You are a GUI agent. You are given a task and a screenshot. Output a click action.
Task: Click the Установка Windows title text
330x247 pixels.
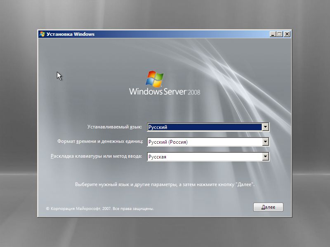pyautogui.click(x=71, y=34)
